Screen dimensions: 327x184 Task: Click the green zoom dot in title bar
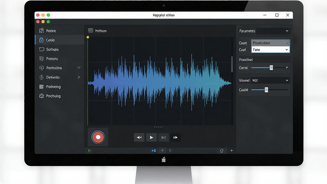pyautogui.click(x=49, y=15)
